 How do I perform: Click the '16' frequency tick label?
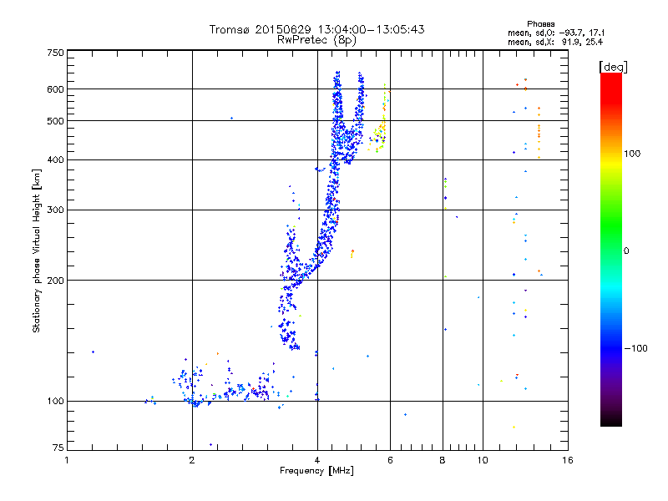coord(568,460)
